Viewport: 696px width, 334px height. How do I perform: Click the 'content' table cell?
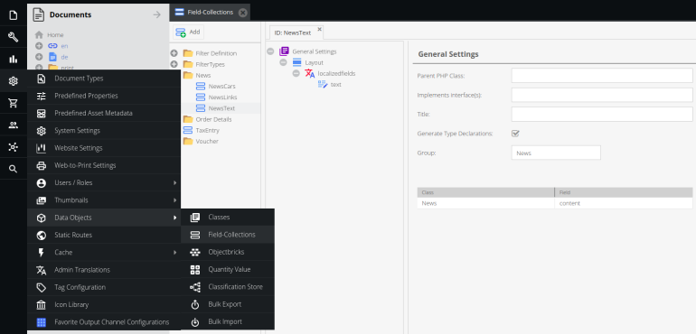pyautogui.click(x=624, y=203)
